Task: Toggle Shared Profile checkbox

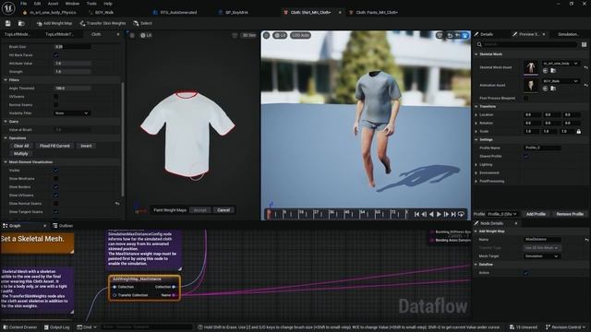Action: pos(525,156)
